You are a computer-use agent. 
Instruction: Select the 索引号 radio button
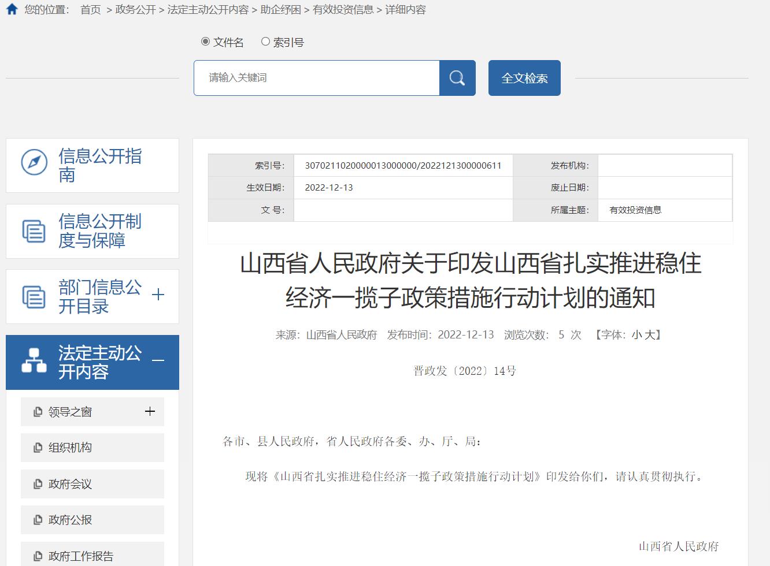pyautogui.click(x=265, y=42)
